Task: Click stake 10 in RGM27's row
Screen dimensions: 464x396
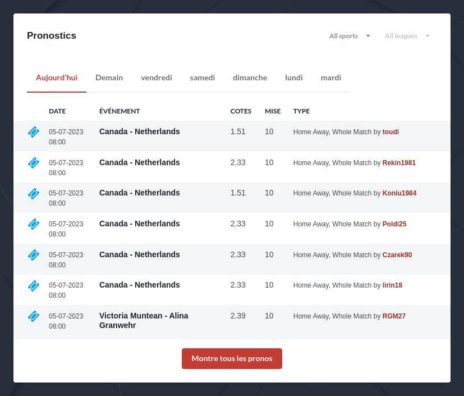Action: [269, 316]
